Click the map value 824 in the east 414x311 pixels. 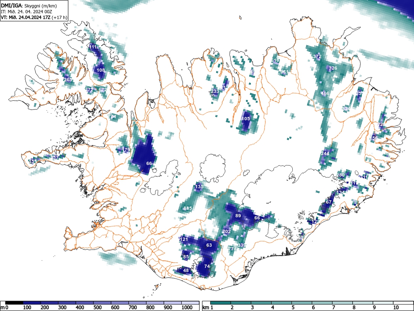[x=346, y=109]
